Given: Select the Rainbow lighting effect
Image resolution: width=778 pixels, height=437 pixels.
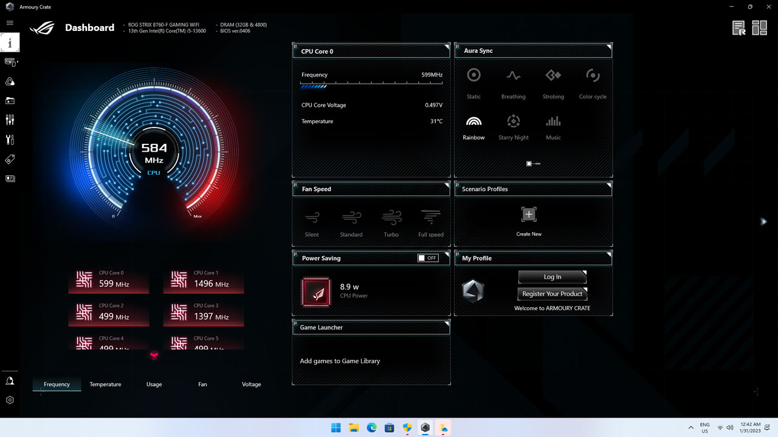Looking at the screenshot, I should [473, 127].
